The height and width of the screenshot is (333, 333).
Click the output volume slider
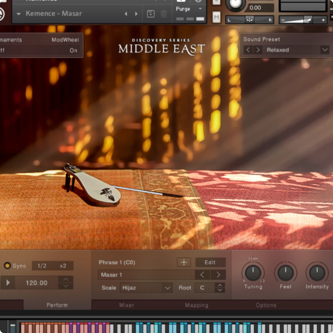303,20
